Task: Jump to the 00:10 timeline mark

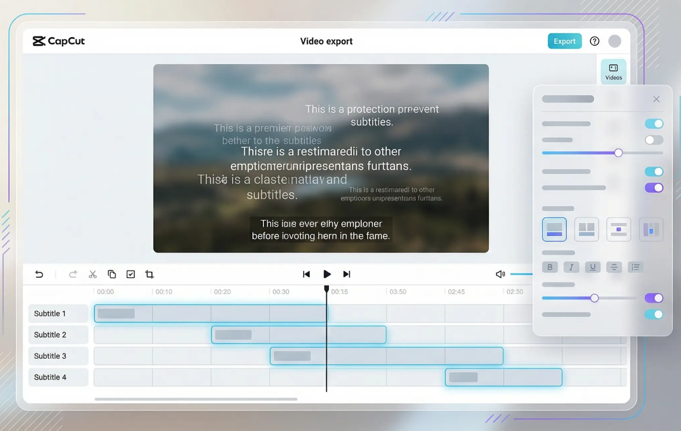Action: pyautogui.click(x=164, y=292)
